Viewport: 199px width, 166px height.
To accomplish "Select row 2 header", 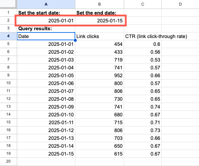I will [x=8, y=21].
